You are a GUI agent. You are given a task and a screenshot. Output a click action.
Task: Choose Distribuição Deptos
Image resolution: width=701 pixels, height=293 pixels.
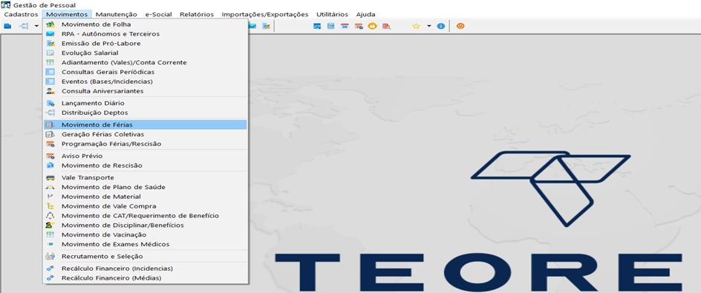click(x=145, y=113)
